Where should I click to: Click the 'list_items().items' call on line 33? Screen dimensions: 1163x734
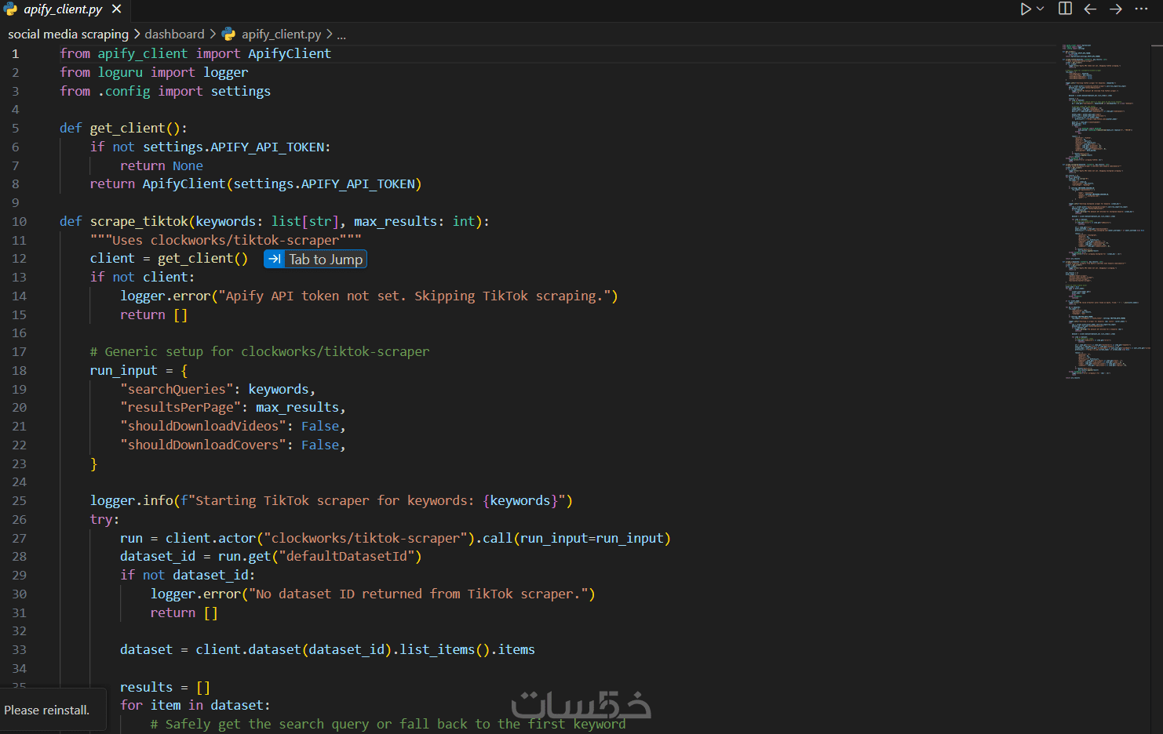tap(467, 650)
